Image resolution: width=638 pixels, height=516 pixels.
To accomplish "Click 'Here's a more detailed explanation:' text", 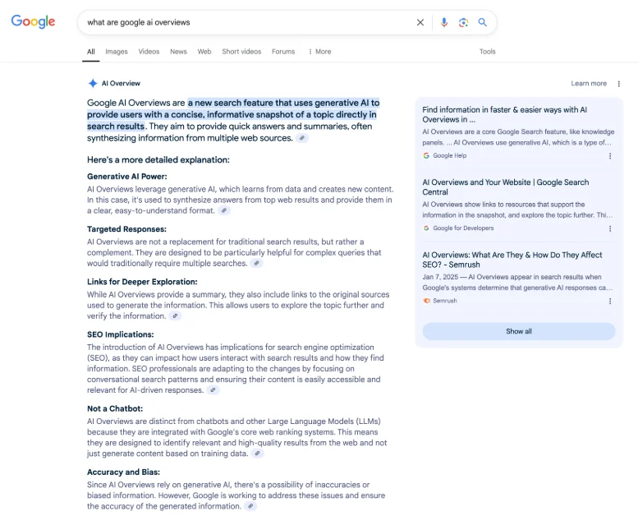I will click(x=158, y=159).
